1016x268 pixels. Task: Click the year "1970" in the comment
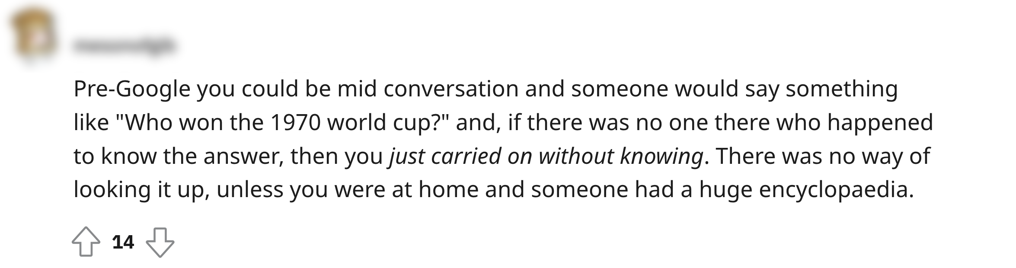click(x=295, y=122)
